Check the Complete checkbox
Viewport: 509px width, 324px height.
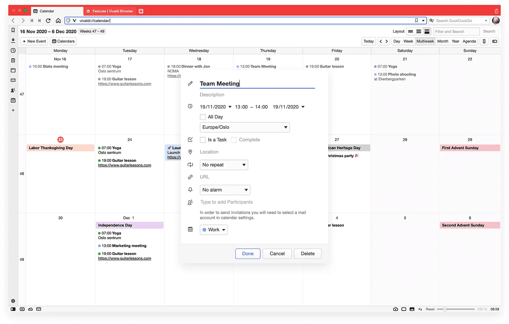point(234,140)
